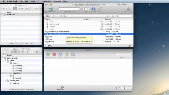
Task: Open the Edit menu
Action: (27, 1)
